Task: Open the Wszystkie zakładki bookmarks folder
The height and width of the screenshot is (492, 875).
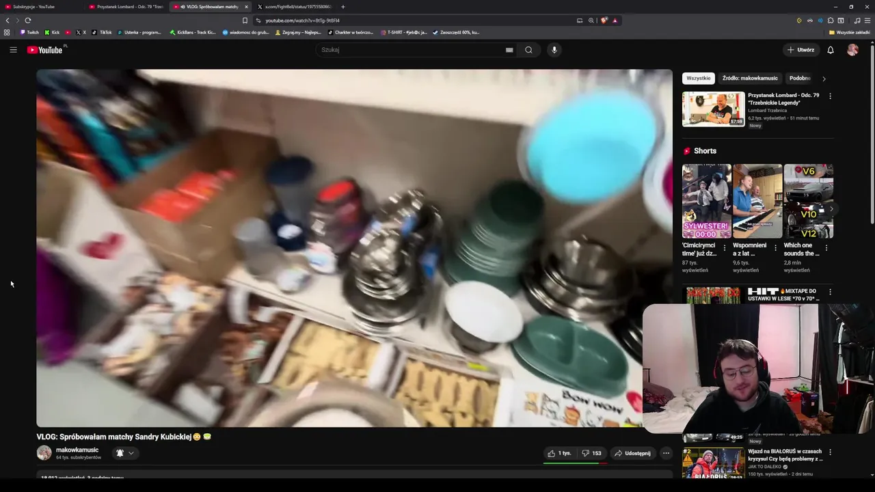Action: (850, 32)
